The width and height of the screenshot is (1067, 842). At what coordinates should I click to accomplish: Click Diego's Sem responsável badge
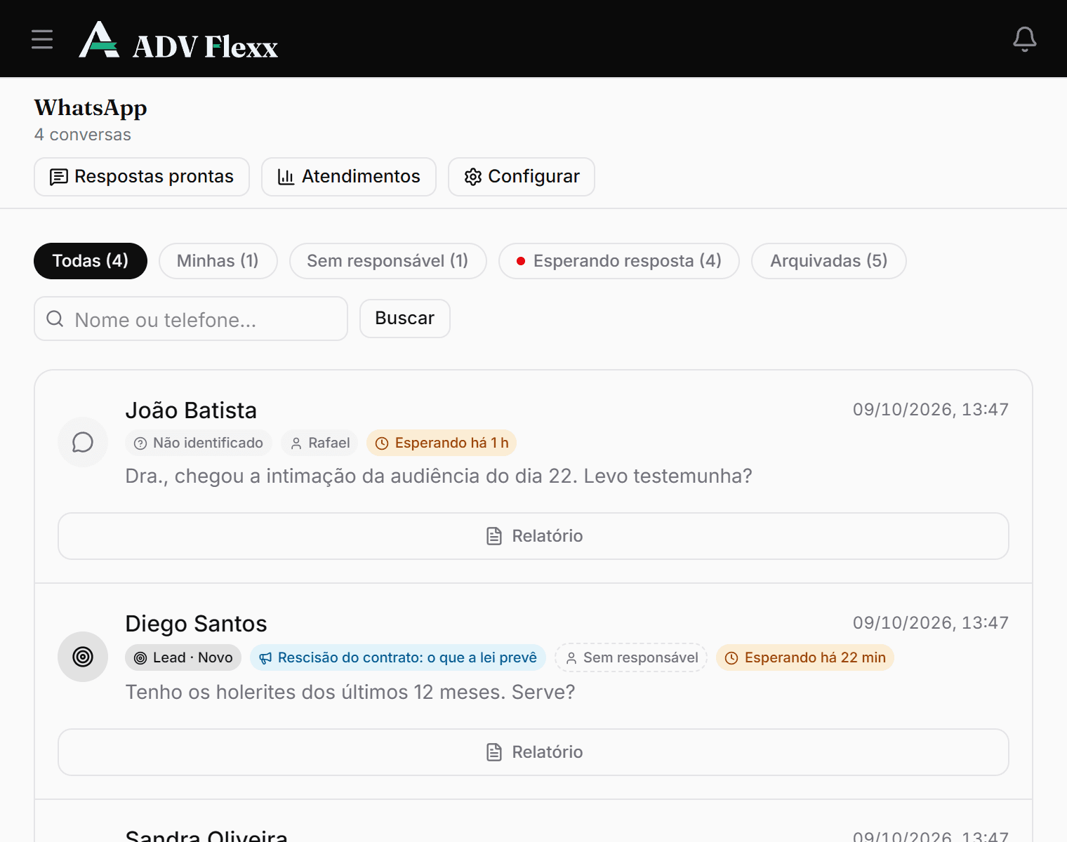coord(631,657)
